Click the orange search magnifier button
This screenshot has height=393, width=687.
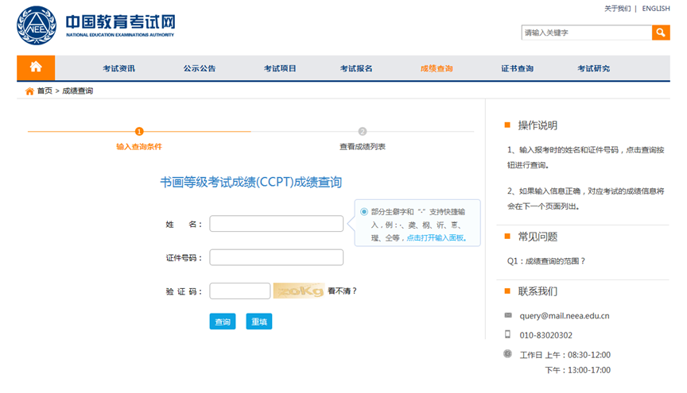[661, 33]
